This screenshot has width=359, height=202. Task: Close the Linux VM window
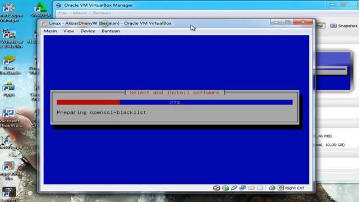click(303, 22)
